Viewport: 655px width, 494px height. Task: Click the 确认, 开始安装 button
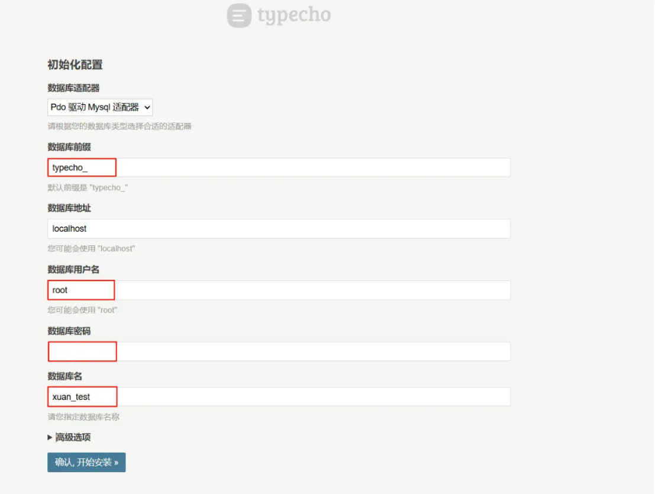tap(86, 462)
